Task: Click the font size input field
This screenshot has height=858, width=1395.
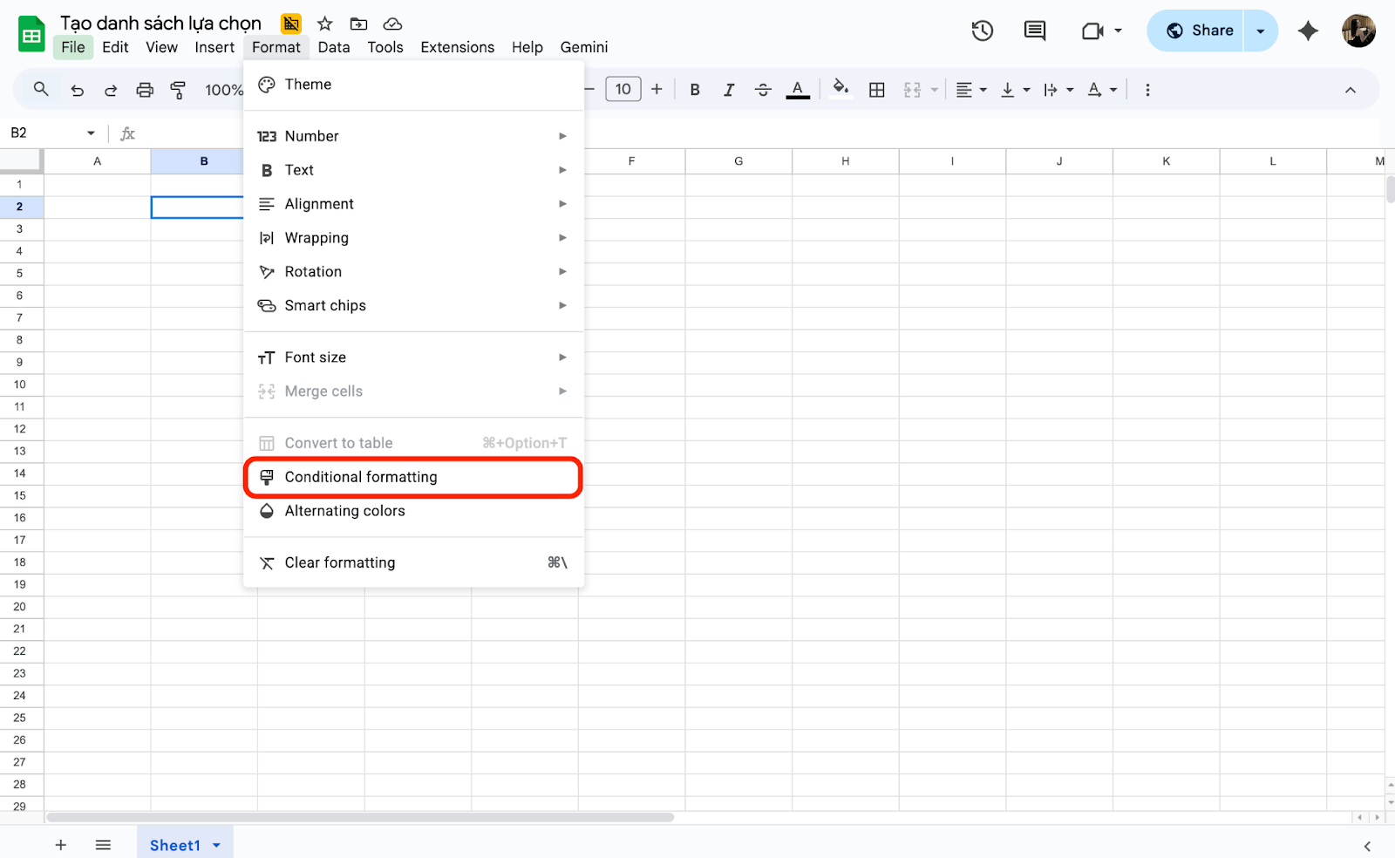Action: coord(623,89)
